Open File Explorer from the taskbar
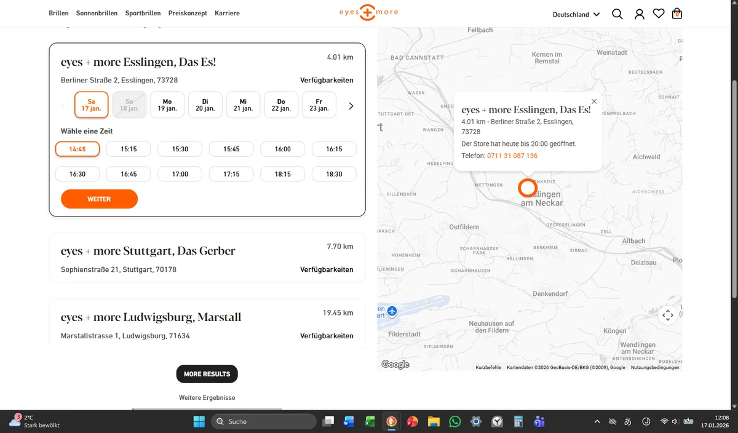Screen dimensions: 738x433 pyautogui.click(x=434, y=421)
